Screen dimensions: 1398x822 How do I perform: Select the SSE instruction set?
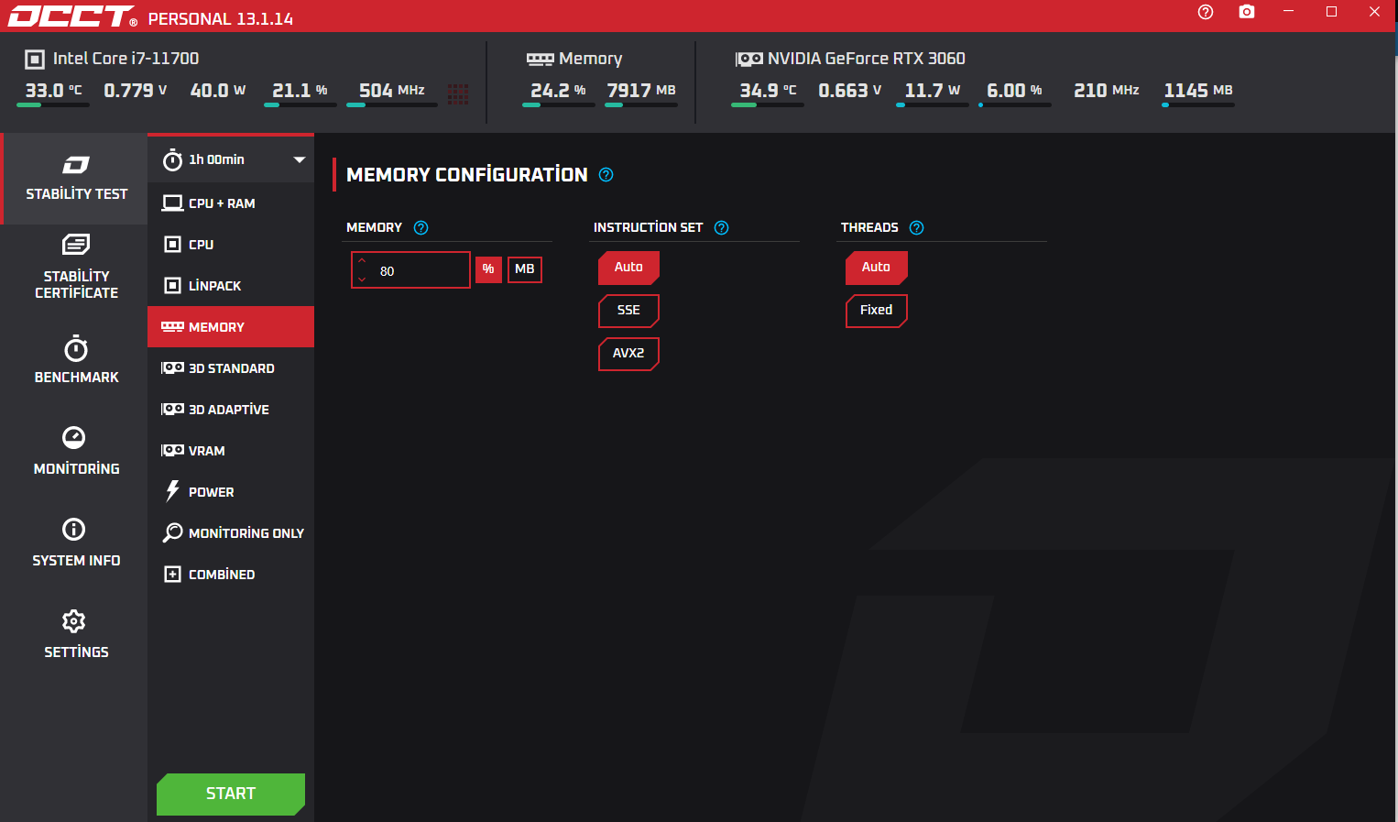pos(628,311)
